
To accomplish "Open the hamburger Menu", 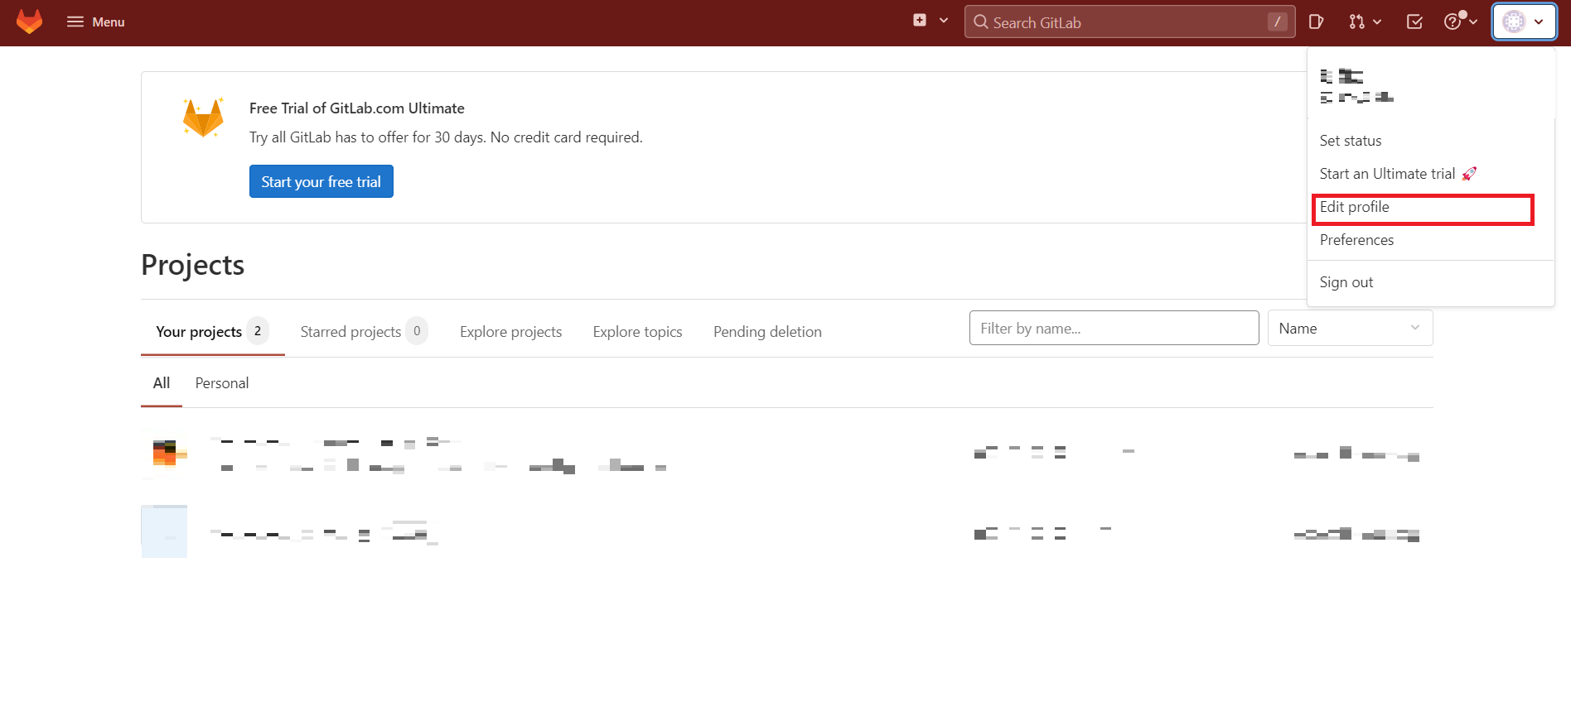I will click(x=95, y=22).
